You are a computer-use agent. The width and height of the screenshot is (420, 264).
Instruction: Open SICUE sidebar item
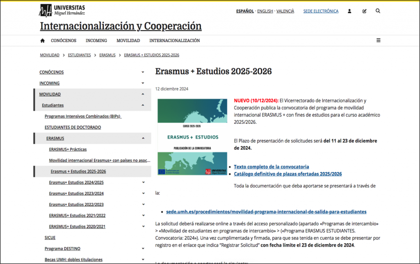(x=50, y=237)
